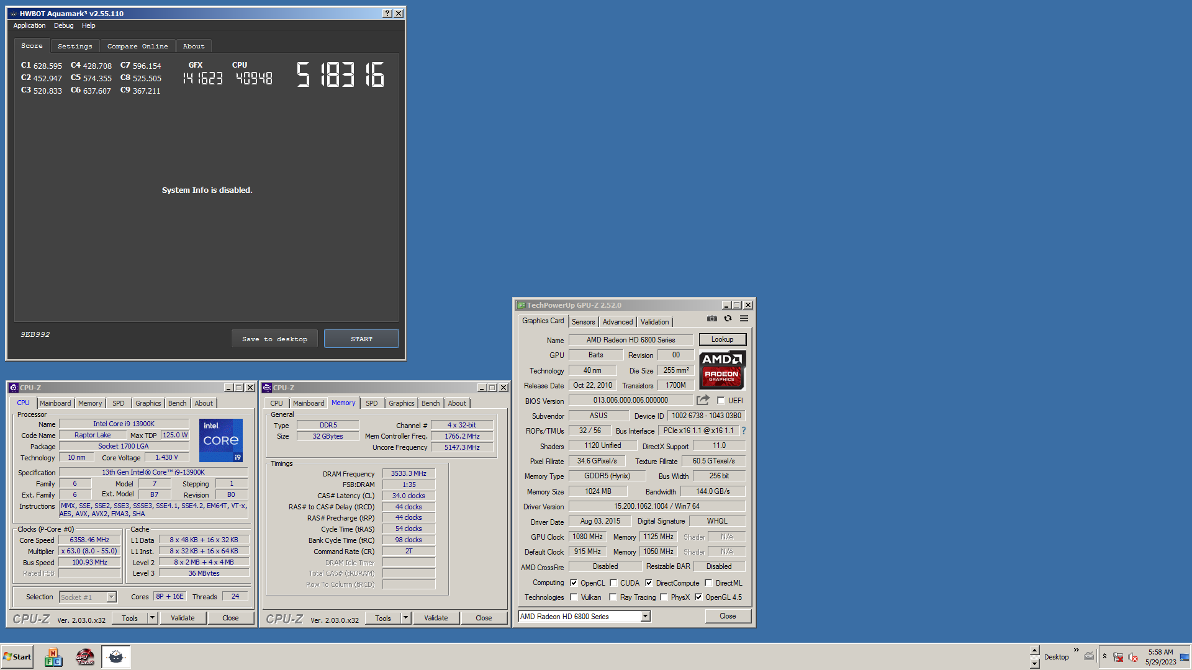This screenshot has width=1192, height=670.
Task: Click Save to desktop button
Action: click(x=274, y=339)
